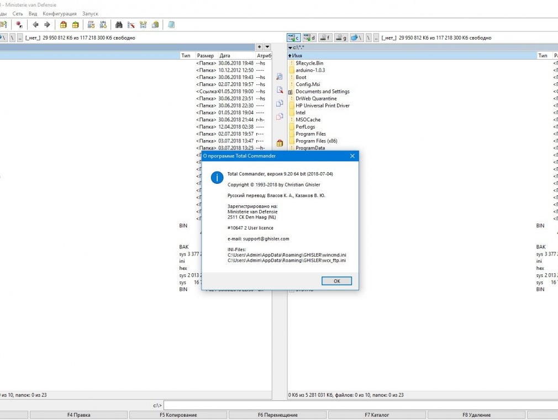Select the arduino-1.0.3 folder
558x420 pixels.
310,70
